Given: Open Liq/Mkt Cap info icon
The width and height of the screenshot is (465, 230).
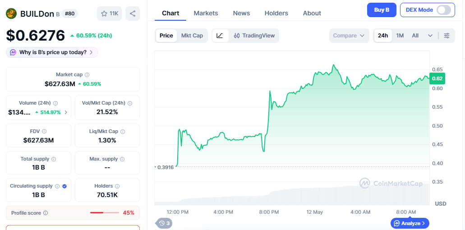Looking at the screenshot, I should click(123, 131).
